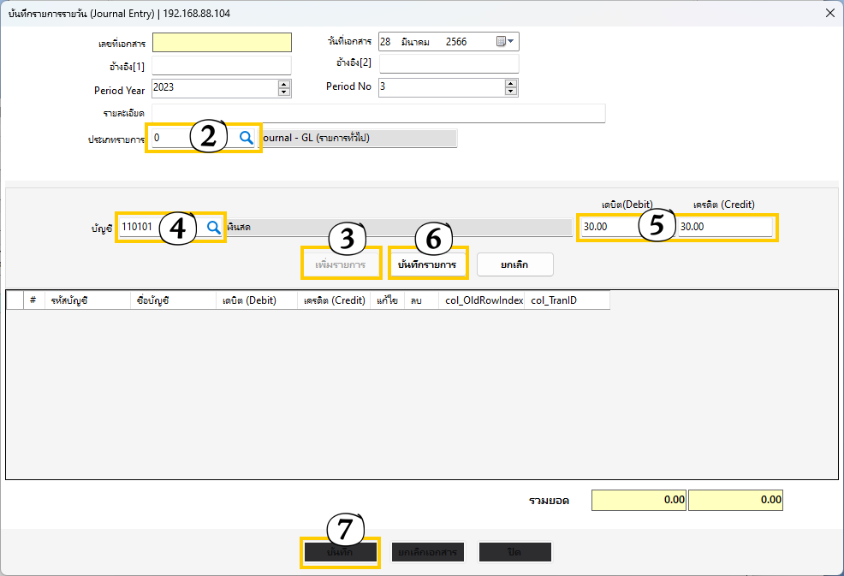The height and width of the screenshot is (576, 844).
Task: Open the calendar picker for วันที่เอกสาร
Action: click(x=504, y=41)
